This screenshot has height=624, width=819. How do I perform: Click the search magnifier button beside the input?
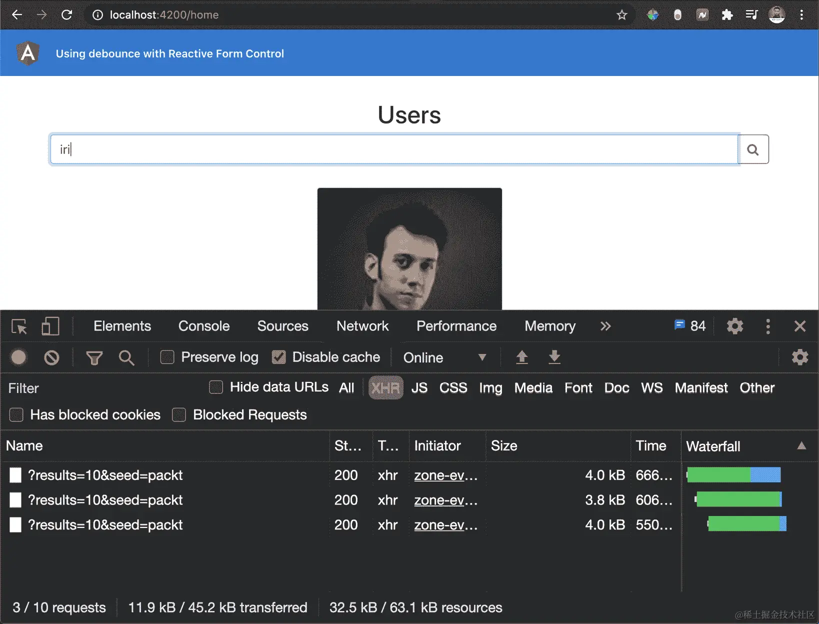(753, 149)
